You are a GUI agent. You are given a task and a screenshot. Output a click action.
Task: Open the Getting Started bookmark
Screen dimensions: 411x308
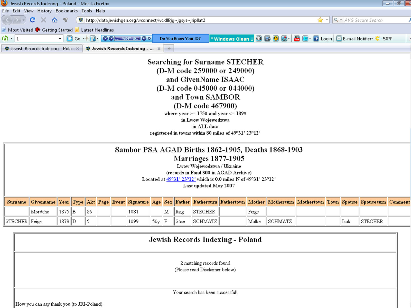54,30
